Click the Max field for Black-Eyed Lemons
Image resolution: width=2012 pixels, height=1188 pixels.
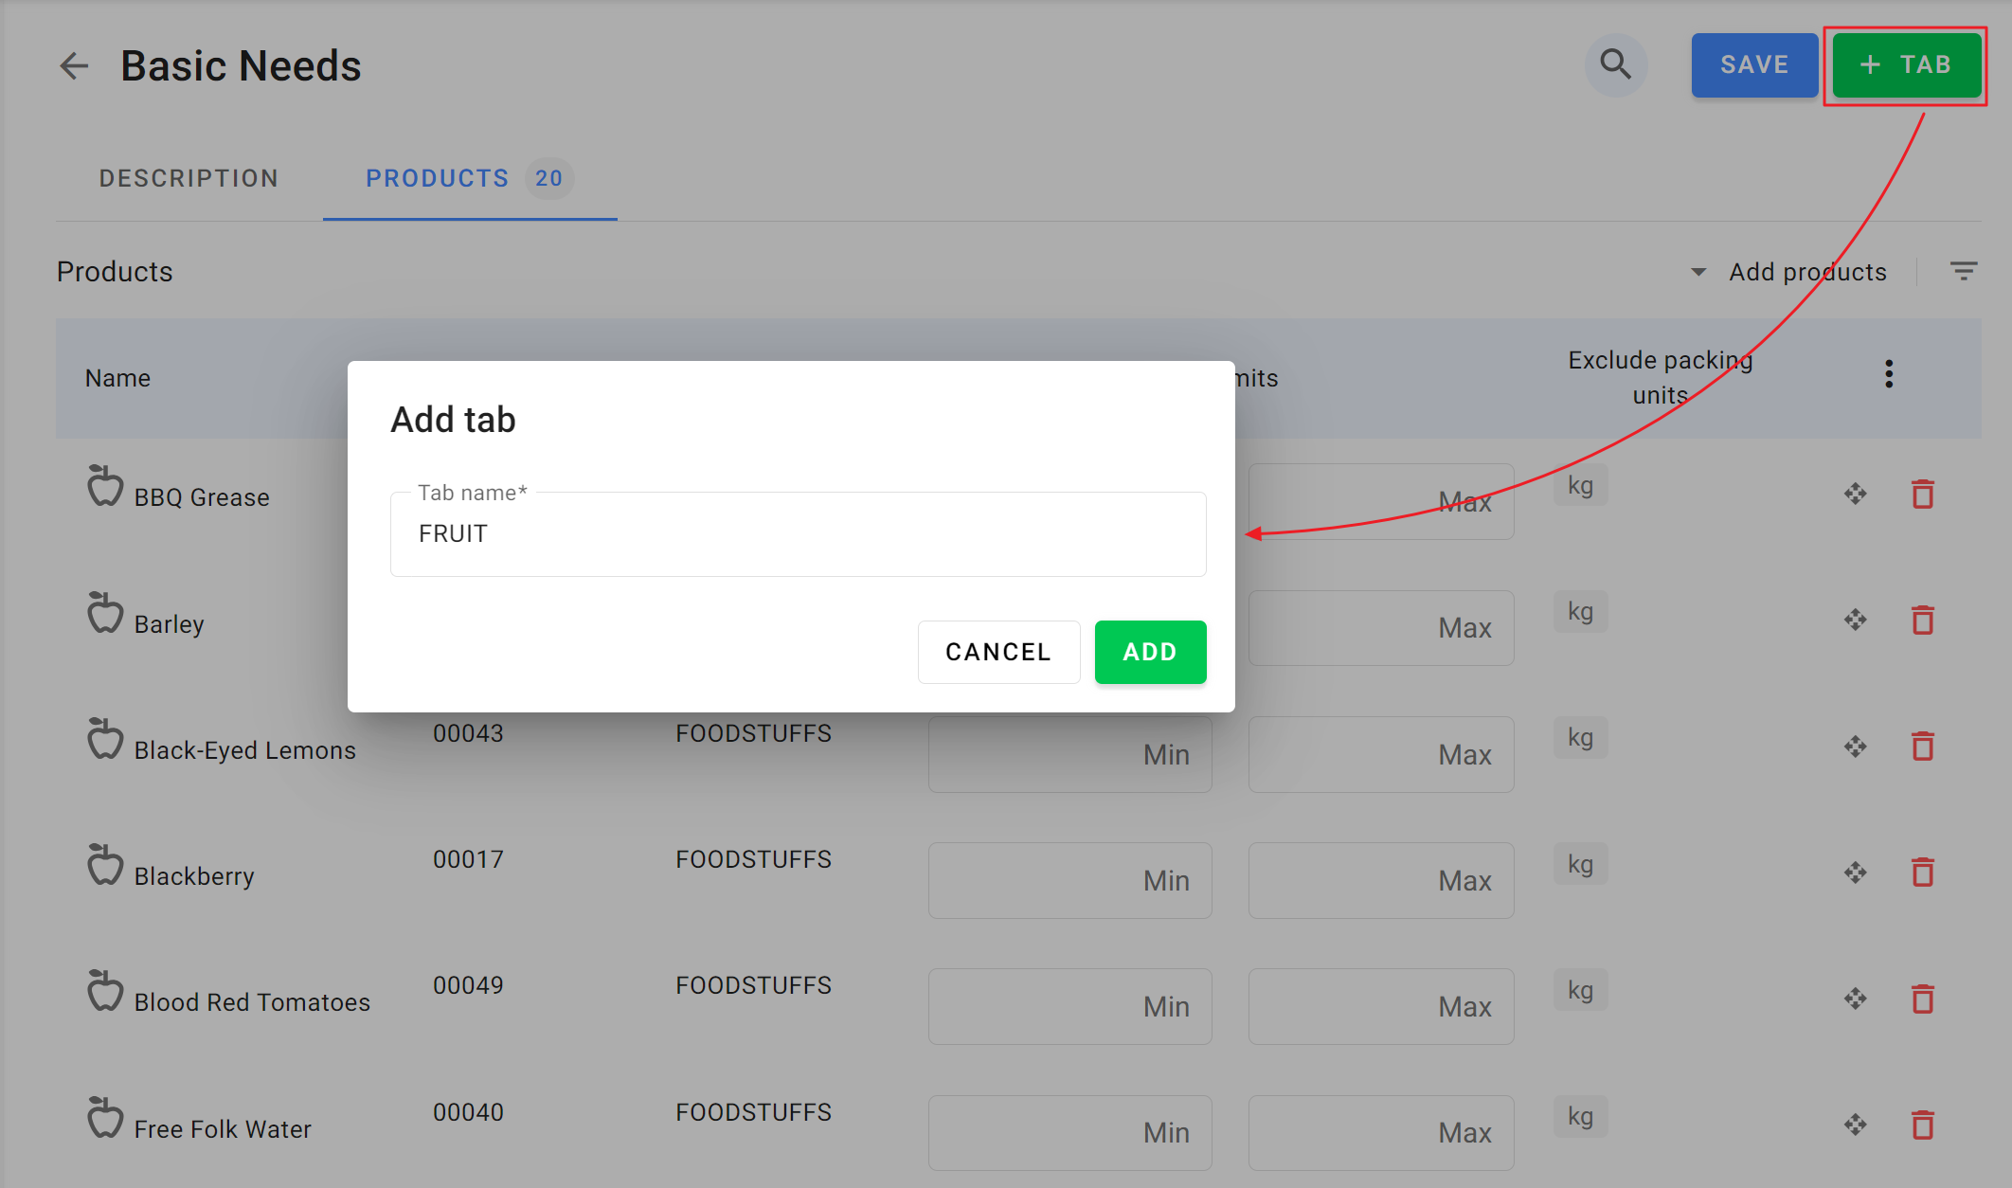(x=1380, y=754)
